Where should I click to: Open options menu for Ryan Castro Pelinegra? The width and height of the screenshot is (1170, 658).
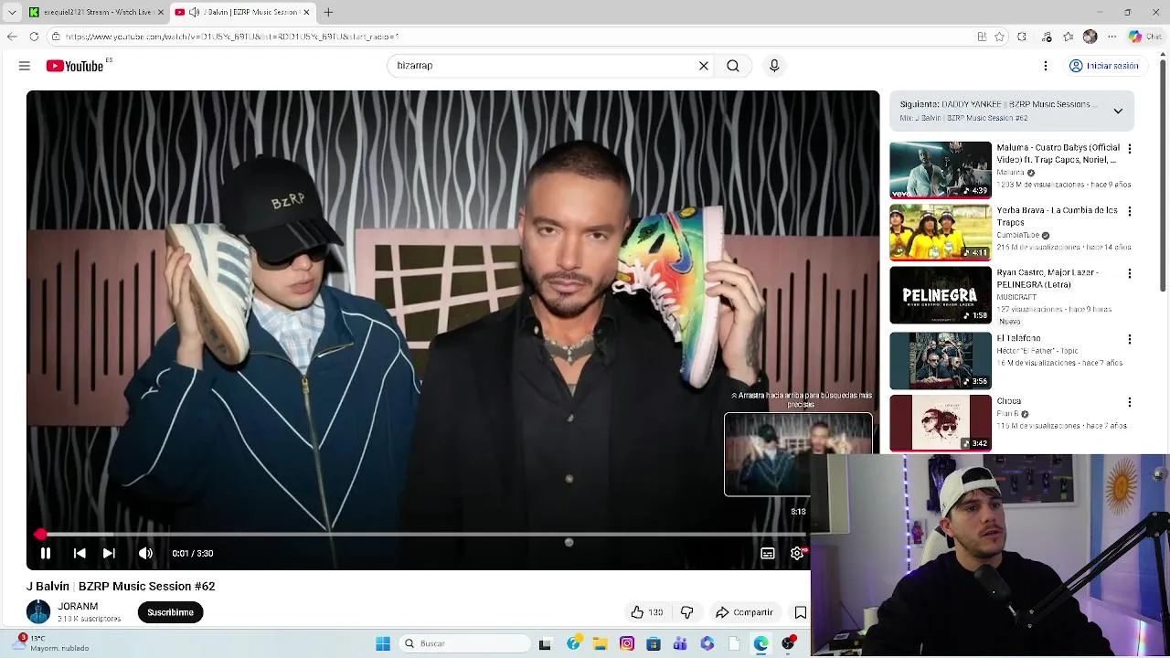(1130, 273)
